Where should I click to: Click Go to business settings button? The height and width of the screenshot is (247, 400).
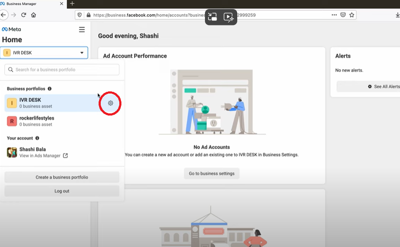[x=211, y=173]
